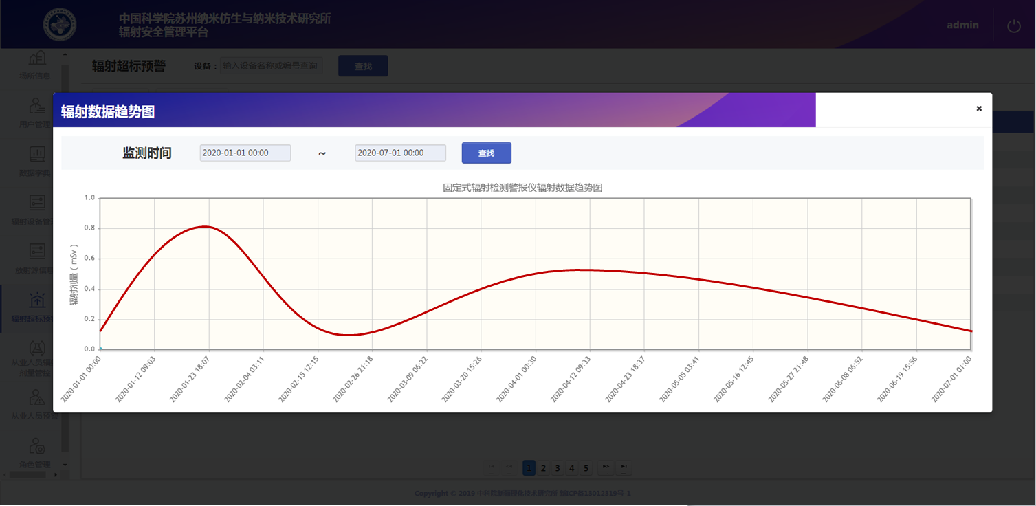This screenshot has width=1036, height=506.
Task: Click the admin username in header
Action: [x=962, y=25]
